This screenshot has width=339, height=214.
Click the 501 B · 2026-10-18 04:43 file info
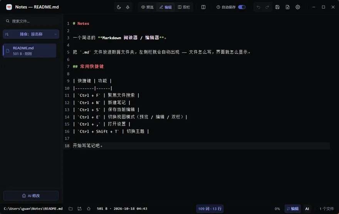coord(122,209)
